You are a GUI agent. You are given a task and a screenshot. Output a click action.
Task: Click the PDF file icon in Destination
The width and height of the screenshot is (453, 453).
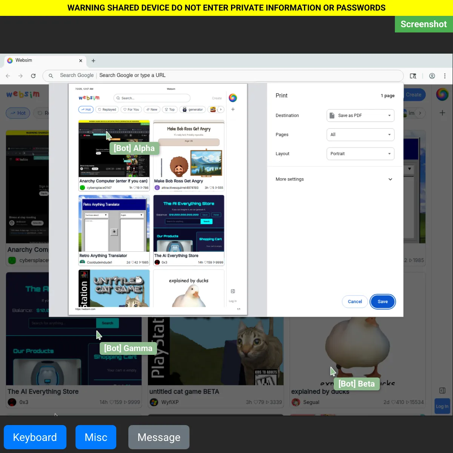point(332,116)
